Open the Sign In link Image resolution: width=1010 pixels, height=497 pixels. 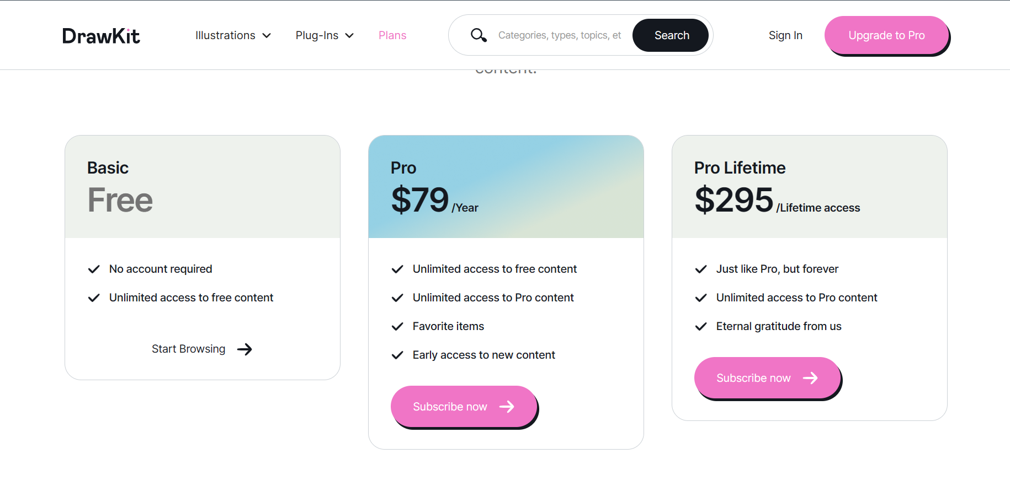tap(785, 35)
